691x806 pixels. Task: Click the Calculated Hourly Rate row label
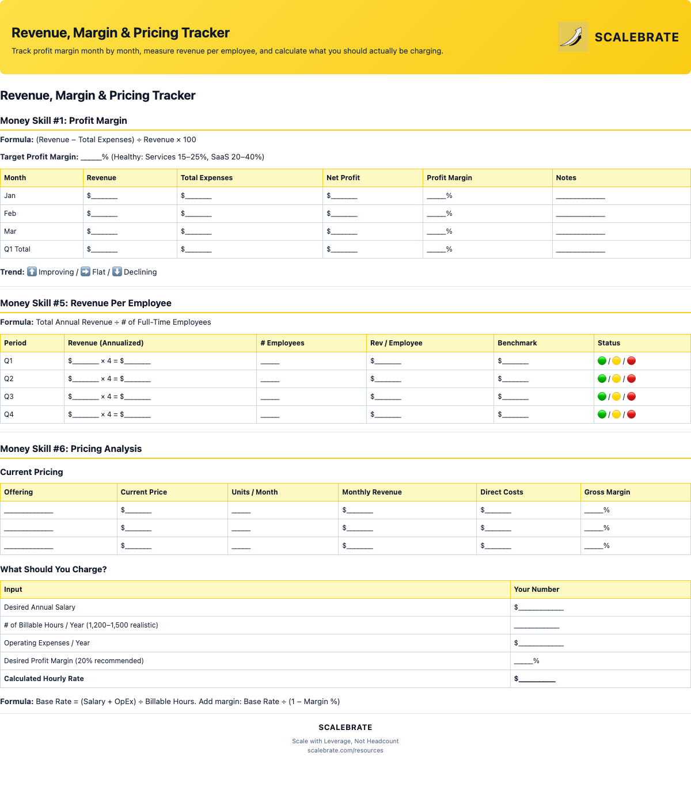coord(44,679)
